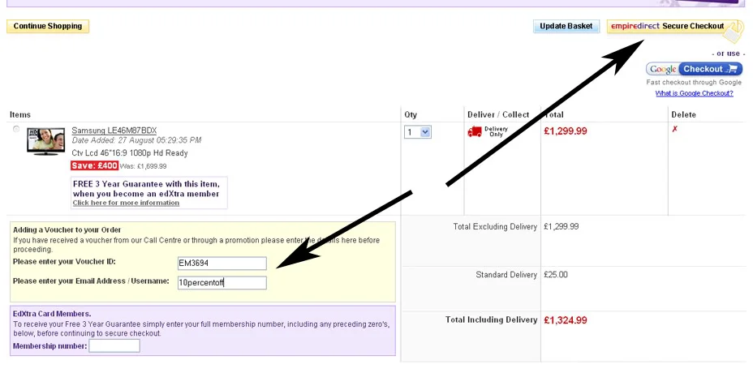Click the Samsung TV product thumbnail
Viewport: 753px width, 373px height.
[45, 141]
